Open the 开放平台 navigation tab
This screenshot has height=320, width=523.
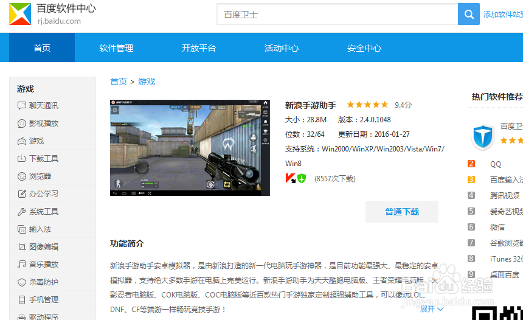(x=199, y=48)
